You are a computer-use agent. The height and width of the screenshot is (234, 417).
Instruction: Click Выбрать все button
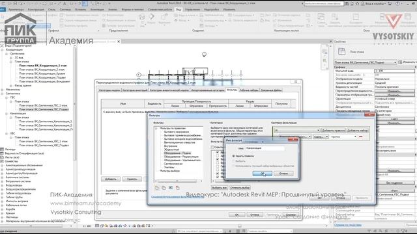(x=219, y=188)
